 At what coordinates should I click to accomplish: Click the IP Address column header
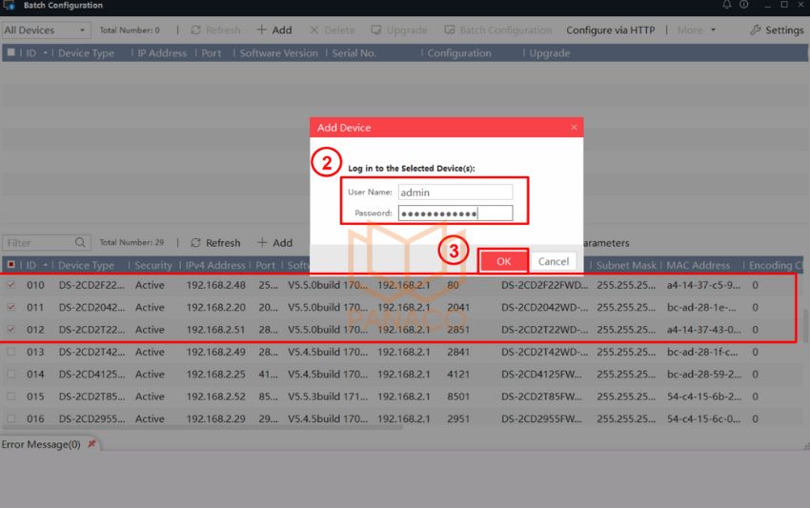tap(162, 52)
